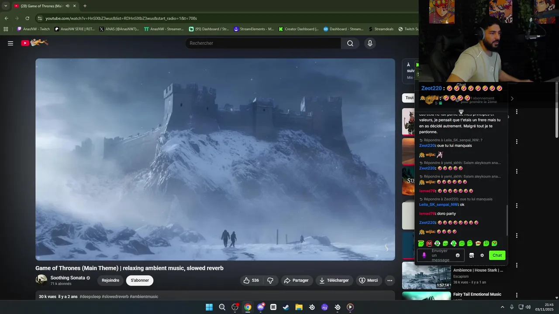The image size is (559, 314).
Task: Open the House Stark Ambience thumbnail
Action: tap(426, 276)
